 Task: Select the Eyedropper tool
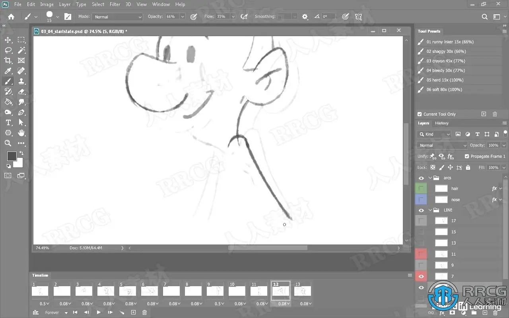[x=8, y=71]
